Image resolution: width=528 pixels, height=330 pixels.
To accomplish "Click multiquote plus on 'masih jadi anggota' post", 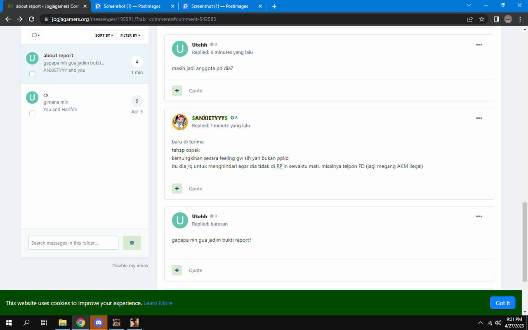I will coord(177,90).
